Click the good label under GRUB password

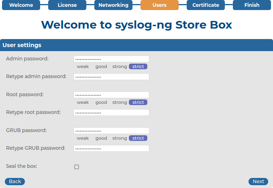tap(101, 138)
